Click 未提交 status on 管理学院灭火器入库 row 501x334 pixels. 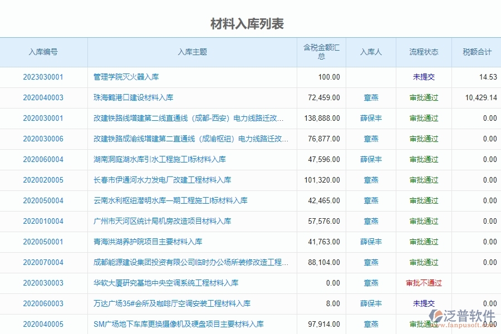tap(424, 77)
